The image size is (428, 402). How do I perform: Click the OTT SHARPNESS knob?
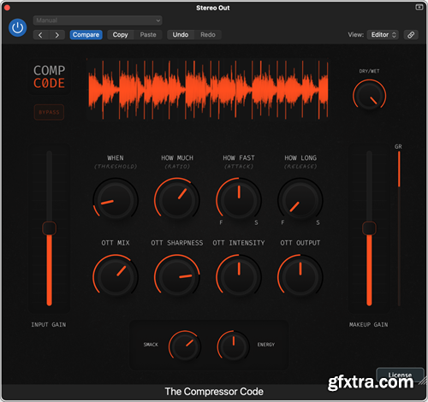[x=177, y=277]
